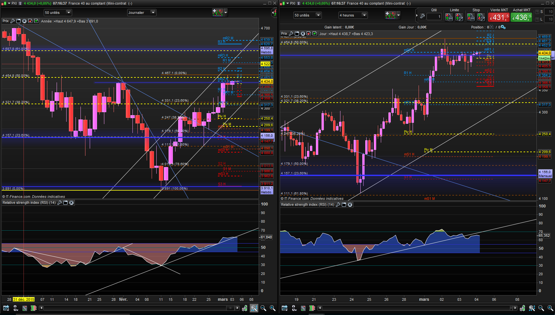
Task: Click second Stop order icon
Action: click(x=481, y=17)
